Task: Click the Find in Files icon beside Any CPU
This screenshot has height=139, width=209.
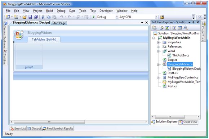Action: point(162,17)
